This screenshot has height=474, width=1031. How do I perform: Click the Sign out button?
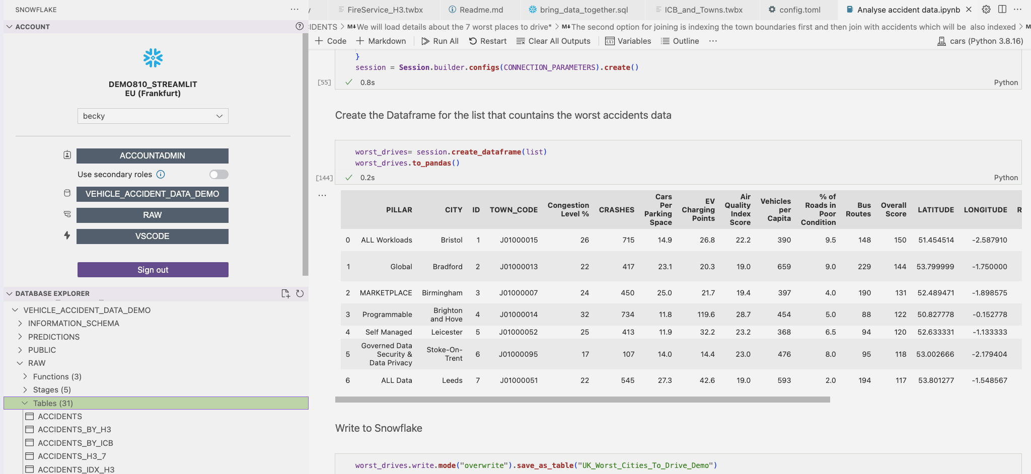(x=153, y=270)
